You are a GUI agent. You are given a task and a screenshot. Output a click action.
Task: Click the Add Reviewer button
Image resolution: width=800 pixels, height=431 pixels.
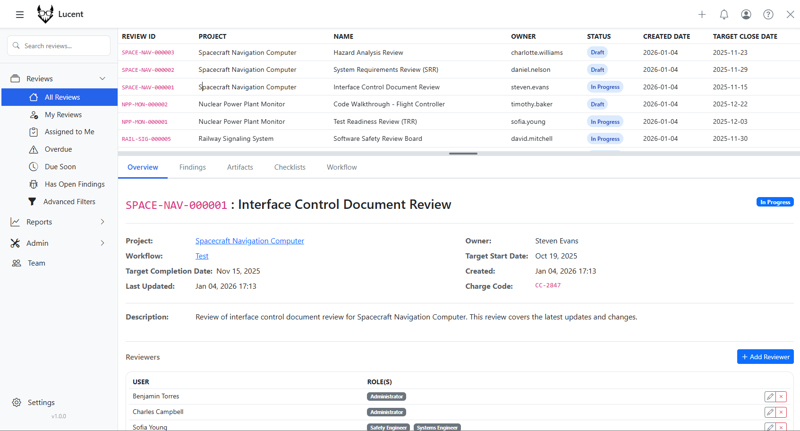click(765, 356)
